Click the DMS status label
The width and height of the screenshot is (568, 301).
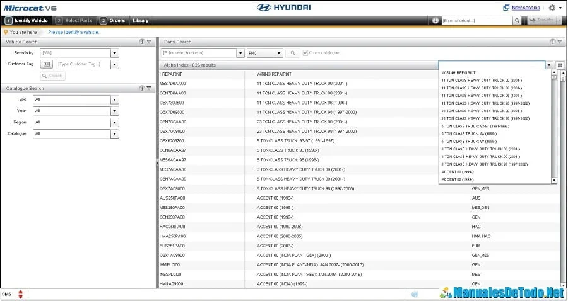tap(6, 295)
